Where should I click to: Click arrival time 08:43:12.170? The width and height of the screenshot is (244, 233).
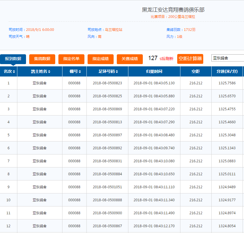coord(164,226)
